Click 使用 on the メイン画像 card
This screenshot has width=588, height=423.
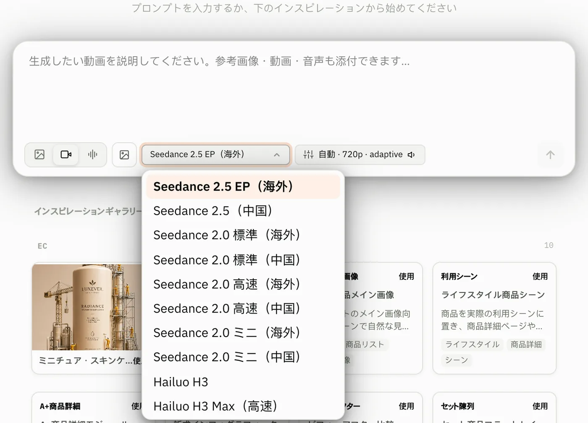tap(407, 277)
